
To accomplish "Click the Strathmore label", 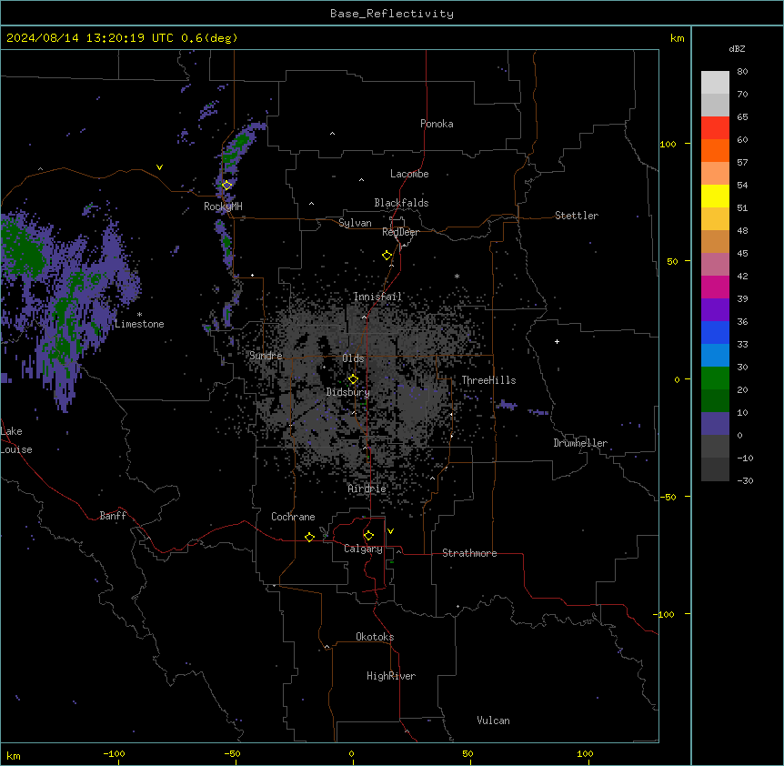I will (469, 553).
